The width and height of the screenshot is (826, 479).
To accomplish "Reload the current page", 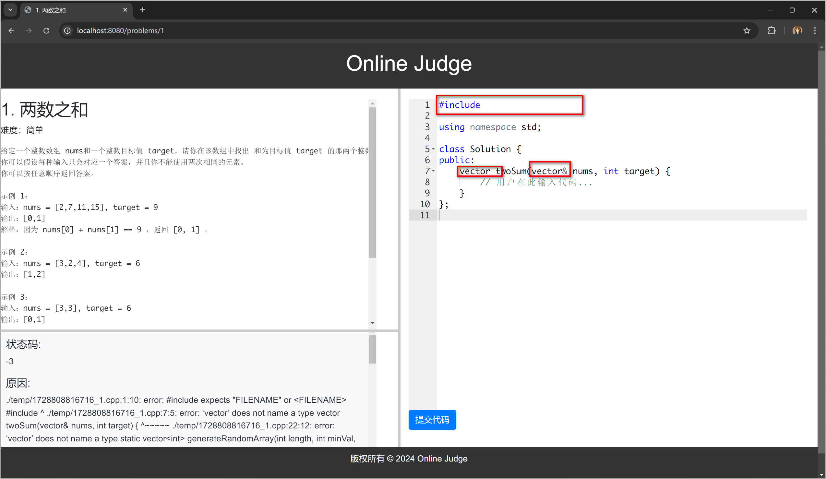I will click(x=46, y=30).
